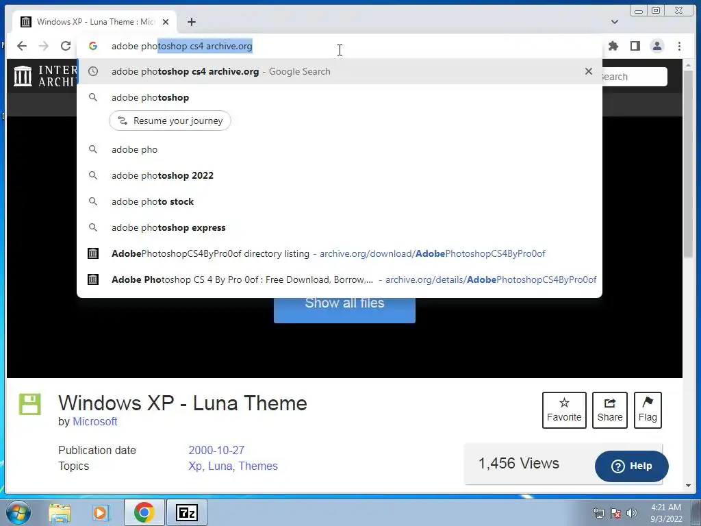The height and width of the screenshot is (526, 701).
Task: Open the Action Center flag tray icon
Action: pos(615,513)
